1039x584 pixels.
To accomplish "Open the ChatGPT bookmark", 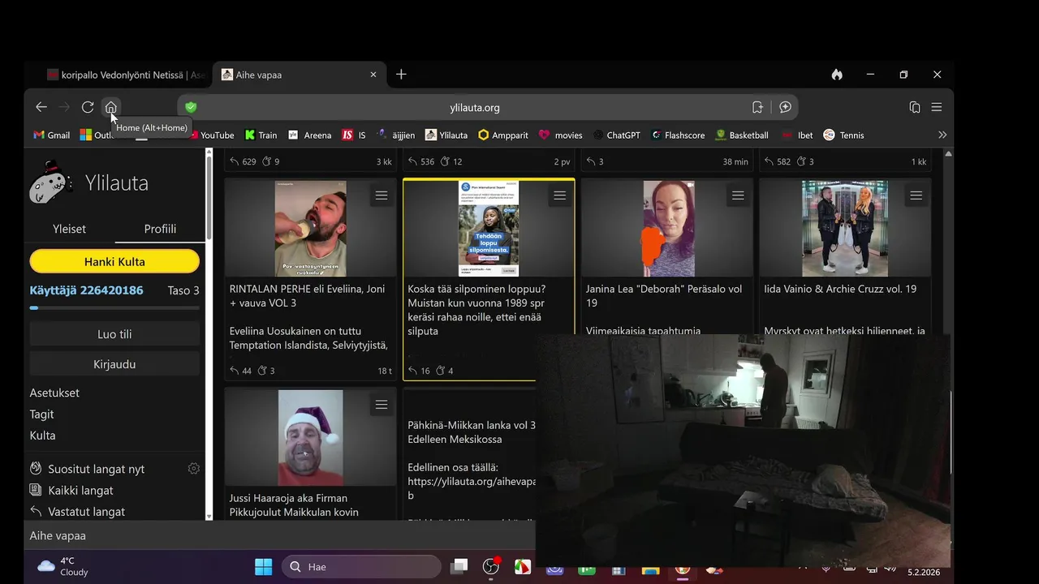I will click(616, 135).
